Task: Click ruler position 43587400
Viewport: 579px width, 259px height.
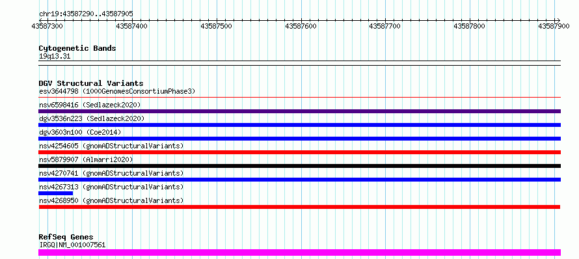Action: click(x=132, y=26)
